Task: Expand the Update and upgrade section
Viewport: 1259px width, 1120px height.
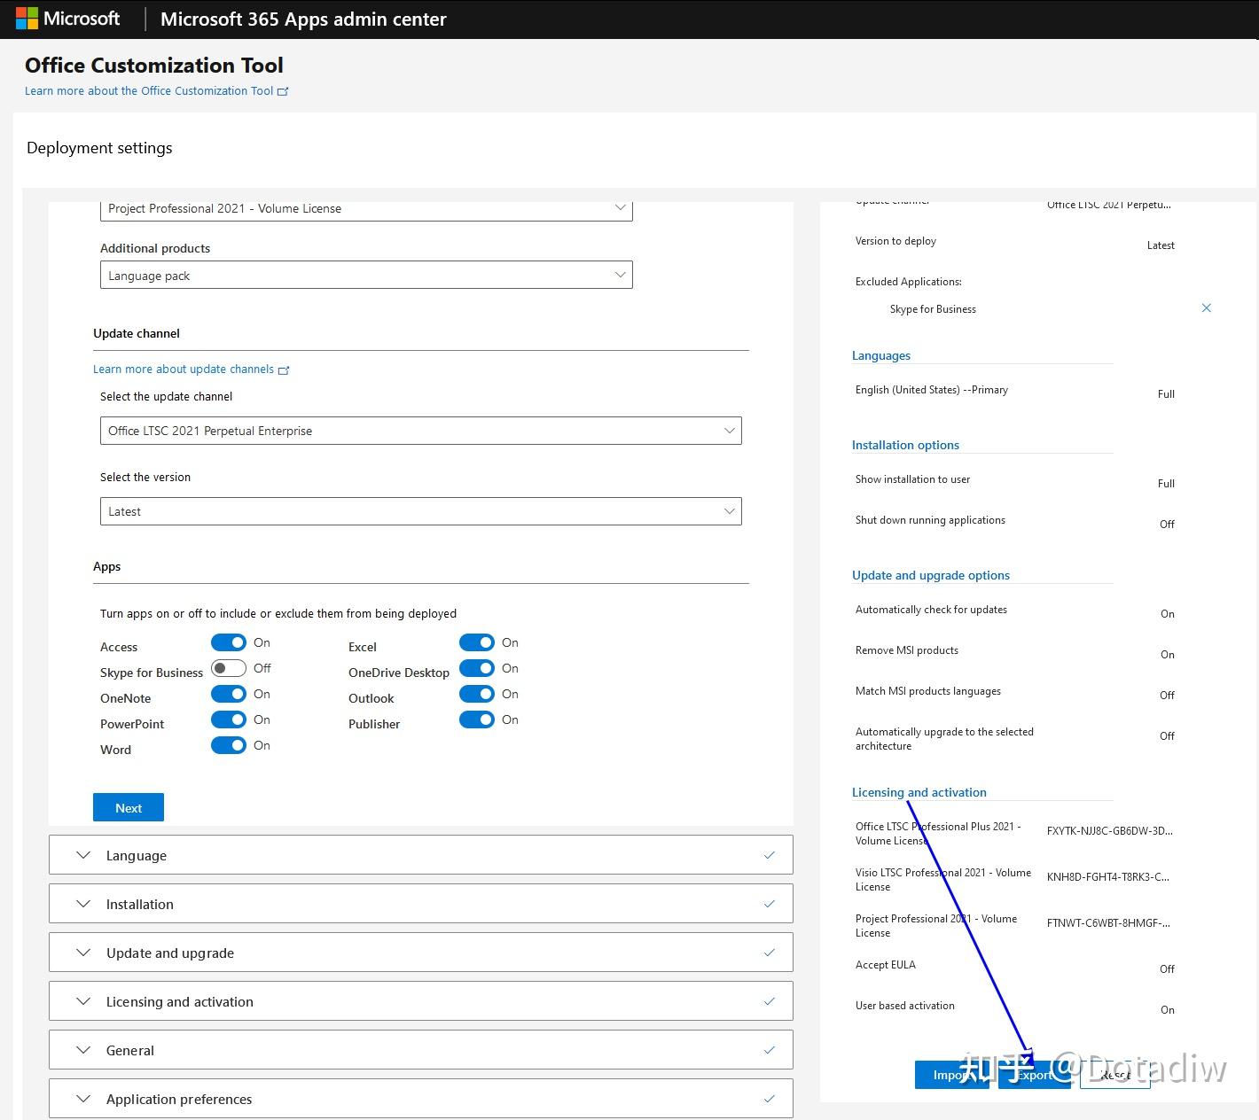Action: 82,953
